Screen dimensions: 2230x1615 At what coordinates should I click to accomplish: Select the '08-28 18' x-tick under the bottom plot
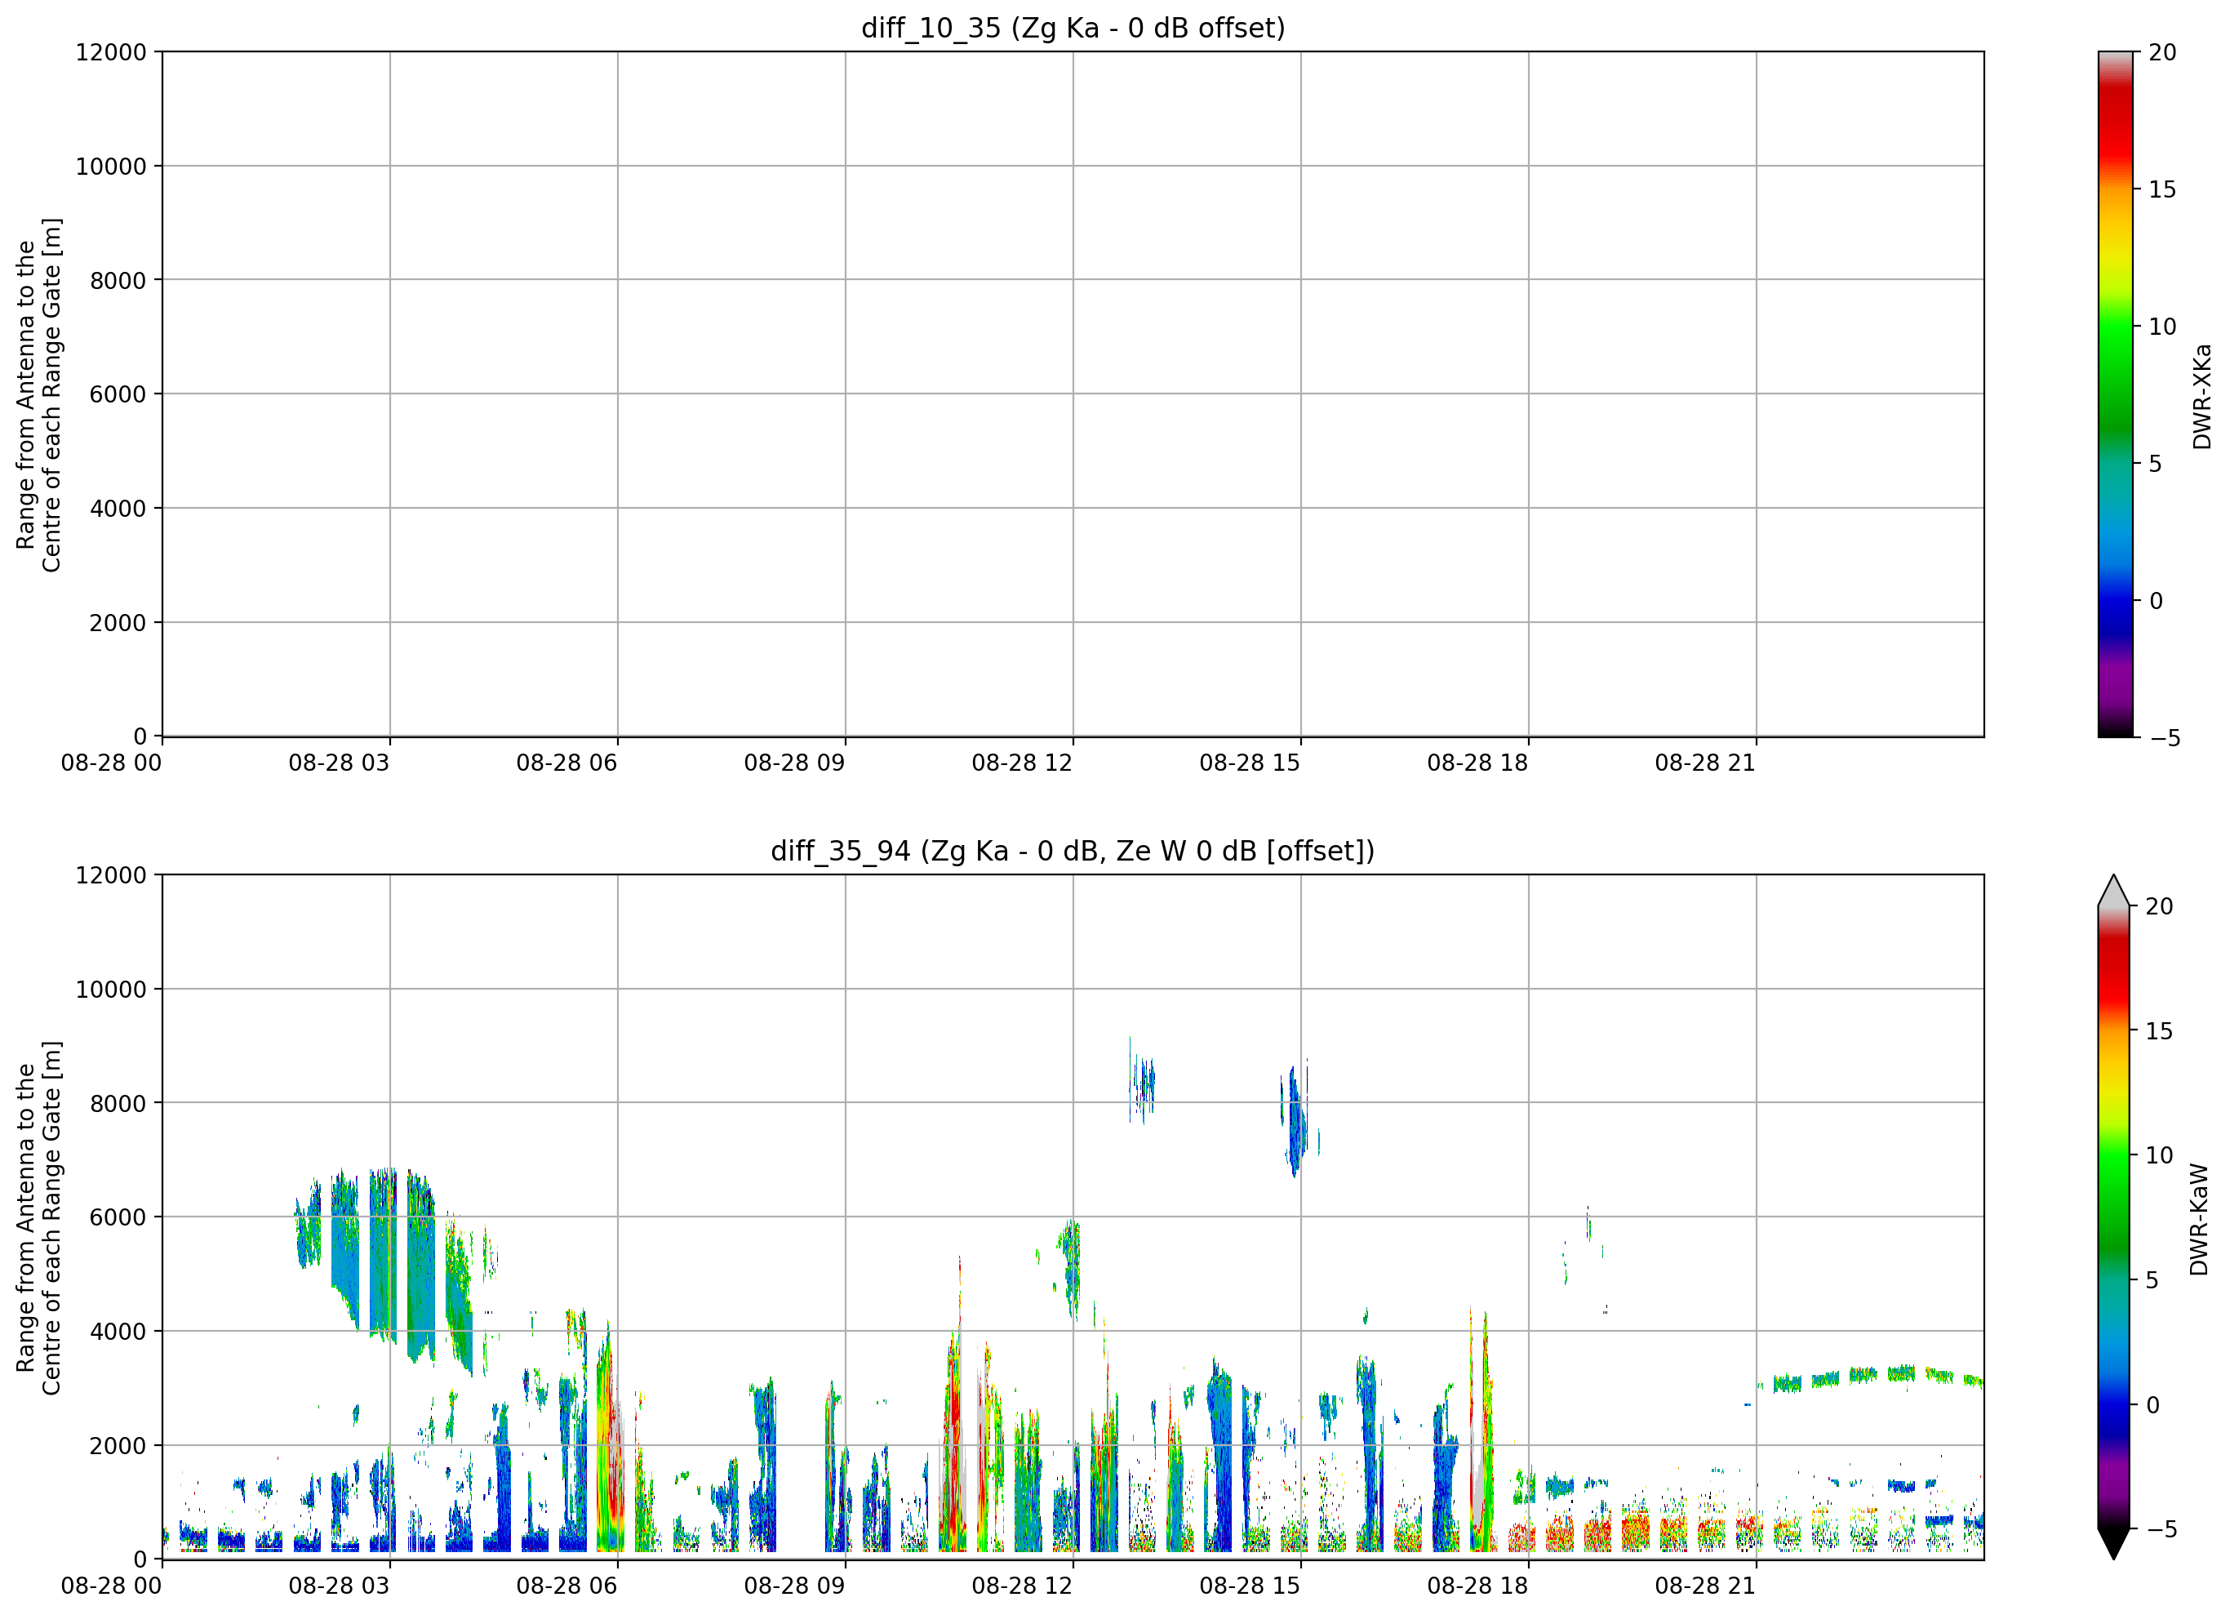[x=1477, y=1586]
